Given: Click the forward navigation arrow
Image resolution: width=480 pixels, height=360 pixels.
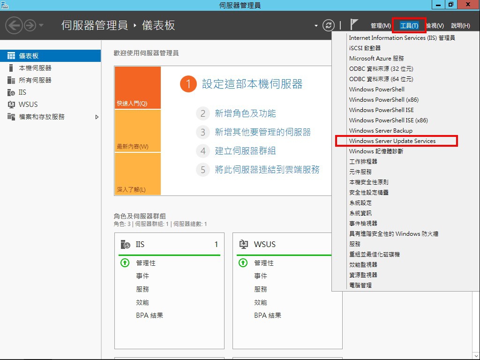Looking at the screenshot, I should (30, 25).
